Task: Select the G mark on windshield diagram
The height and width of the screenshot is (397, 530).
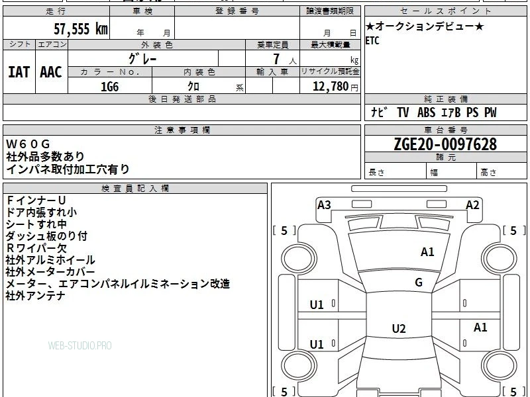Action: [x=419, y=283]
